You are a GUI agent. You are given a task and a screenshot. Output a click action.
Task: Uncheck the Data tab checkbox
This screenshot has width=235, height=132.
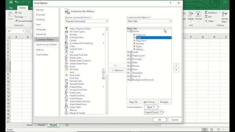[x=131, y=62]
